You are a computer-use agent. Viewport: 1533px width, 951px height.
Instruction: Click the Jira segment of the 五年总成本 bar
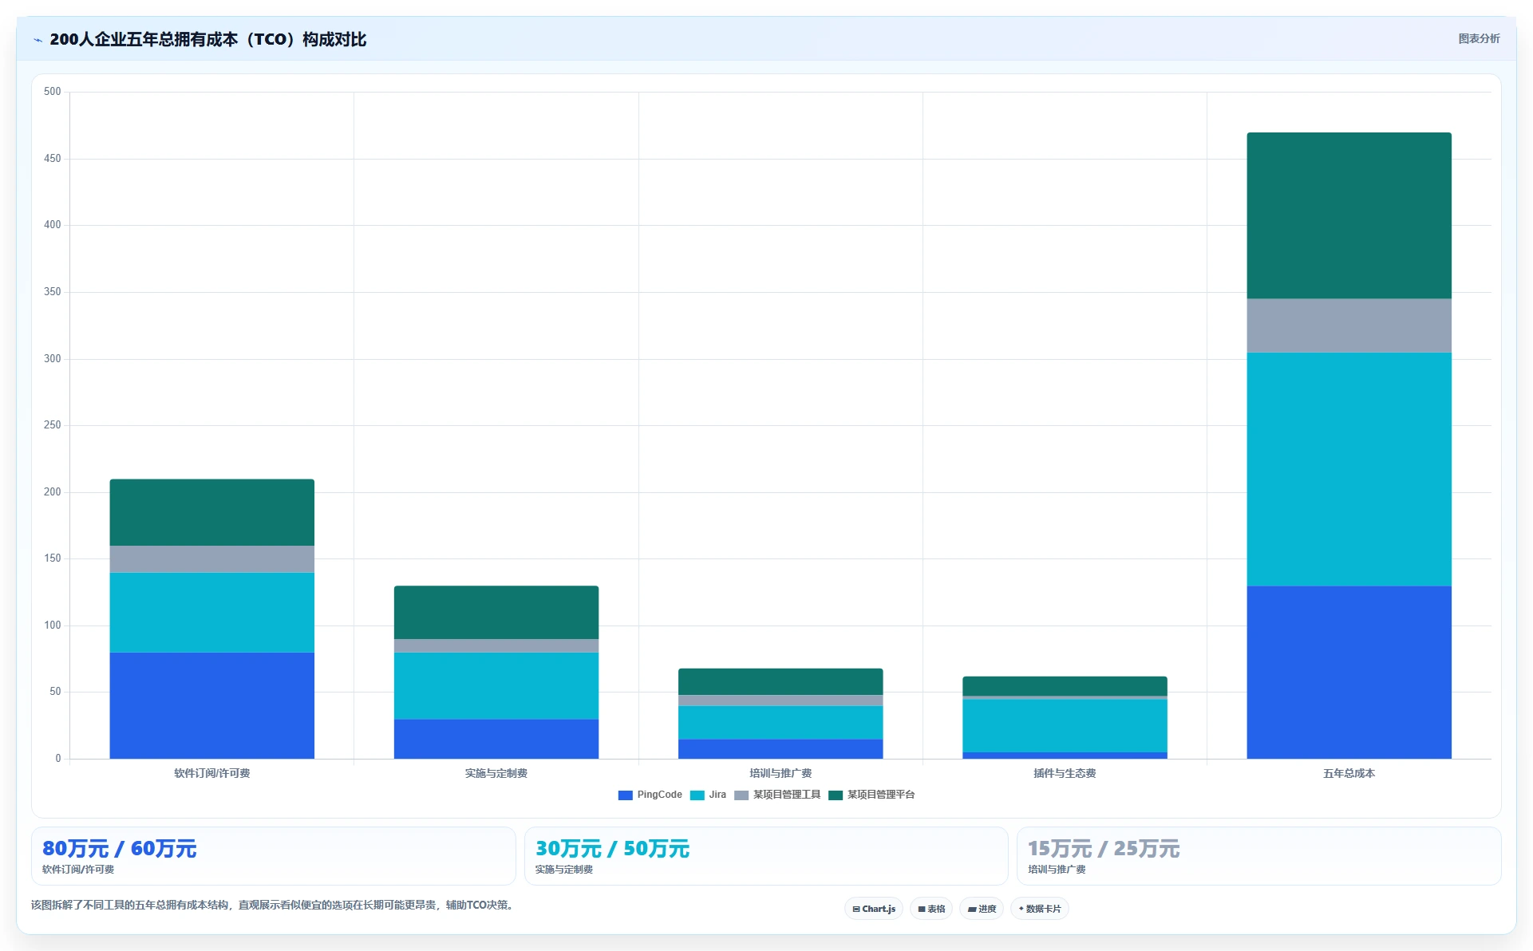coord(1349,469)
